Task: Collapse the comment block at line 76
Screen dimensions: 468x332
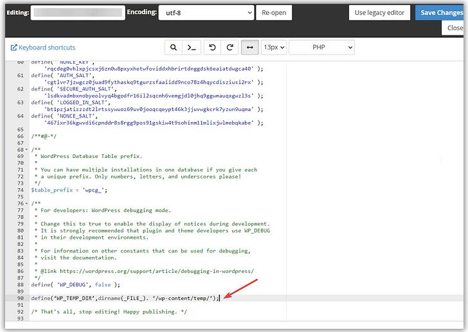Action: (x=26, y=204)
